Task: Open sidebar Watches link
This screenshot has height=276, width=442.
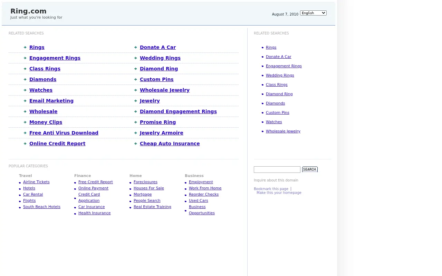Action: pyautogui.click(x=274, y=122)
